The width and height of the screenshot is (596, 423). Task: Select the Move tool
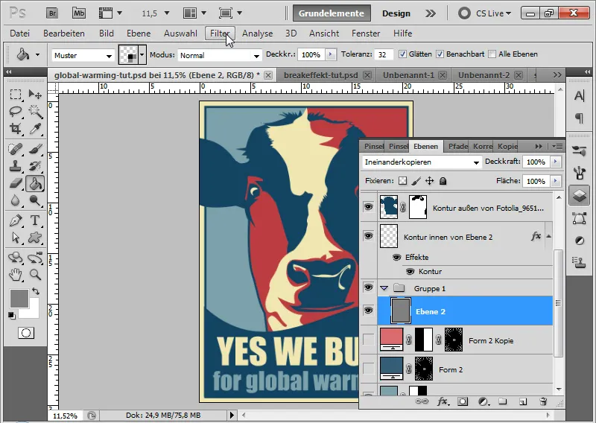(x=35, y=95)
